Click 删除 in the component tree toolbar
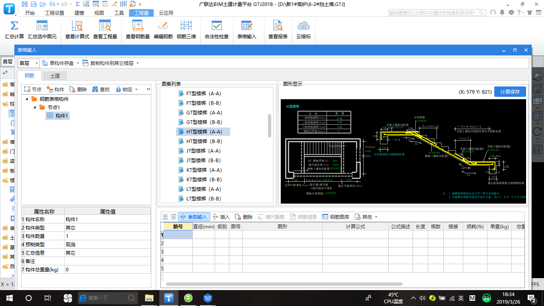 [78, 89]
